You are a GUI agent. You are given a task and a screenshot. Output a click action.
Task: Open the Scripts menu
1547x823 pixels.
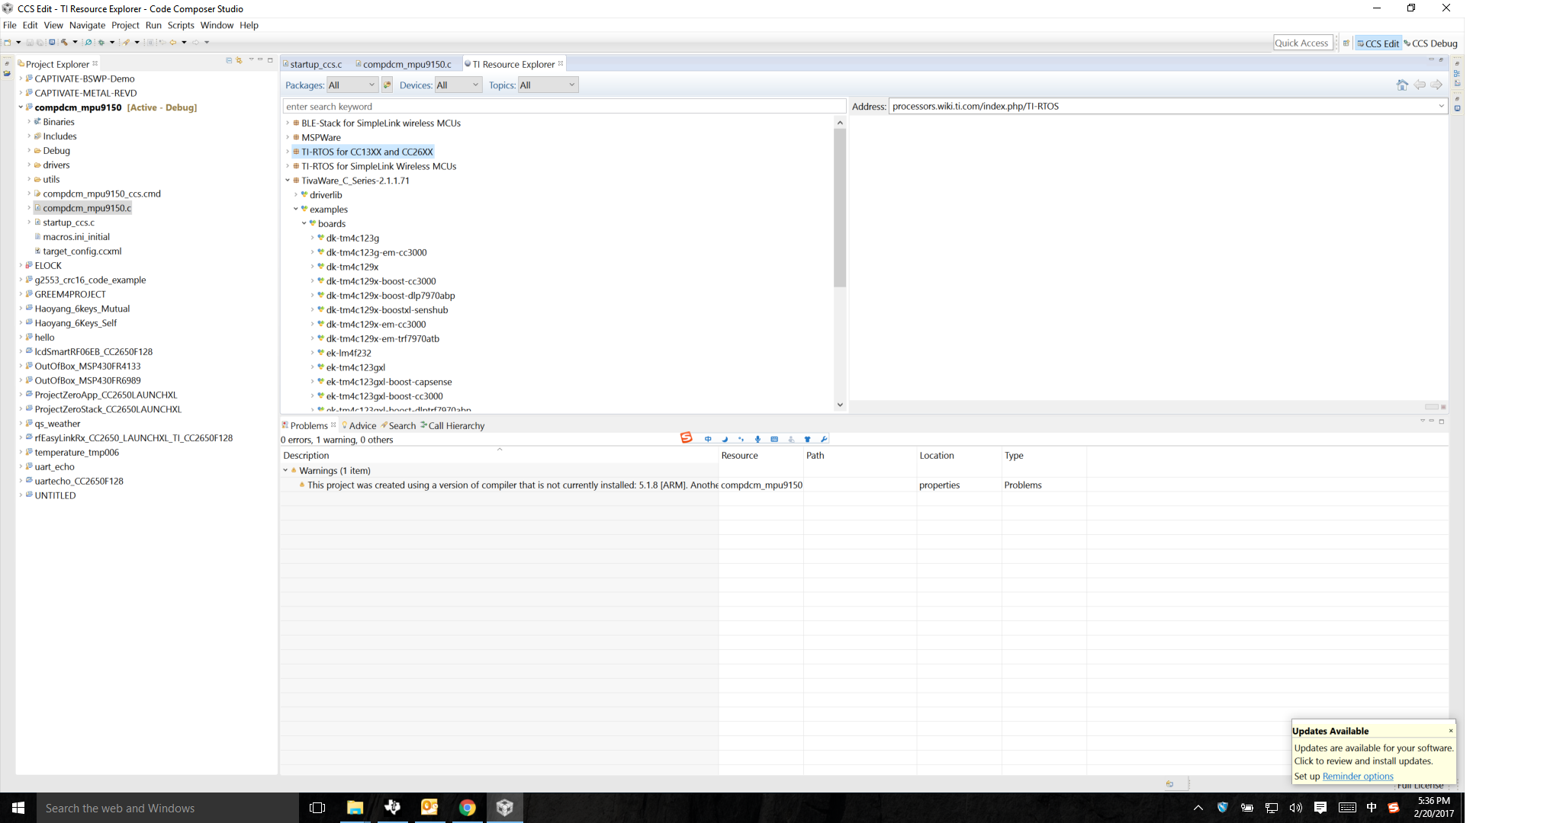coord(181,25)
